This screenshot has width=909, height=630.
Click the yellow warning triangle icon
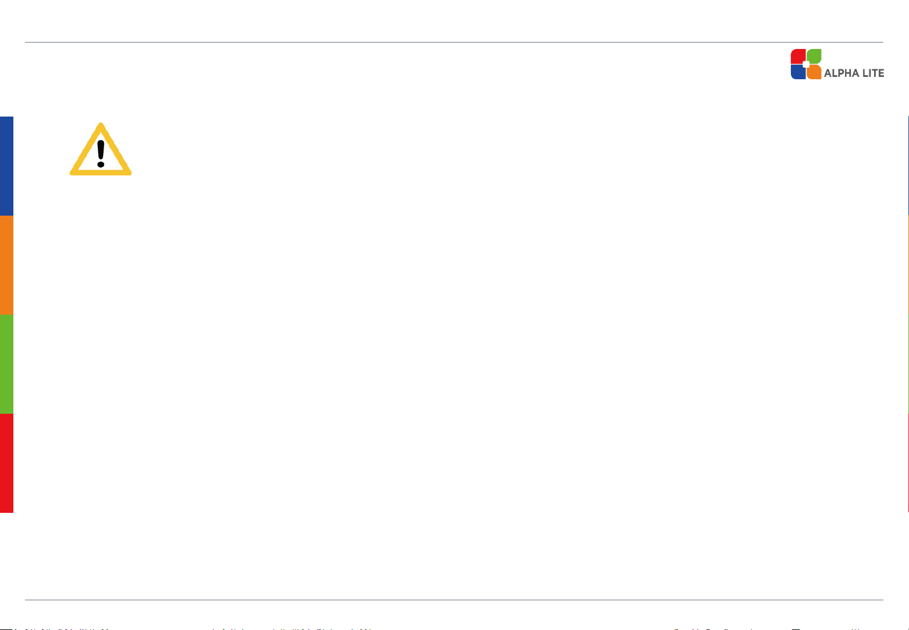(x=101, y=149)
